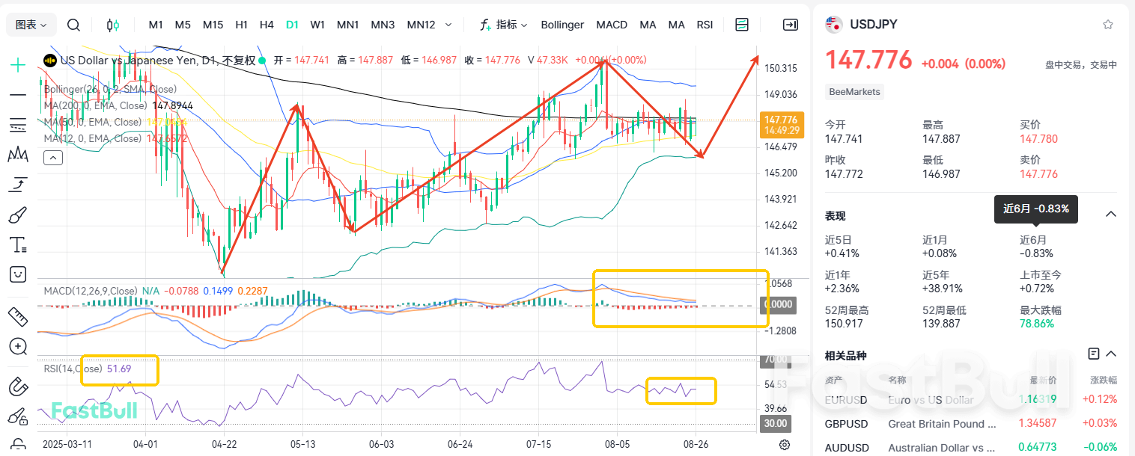Switch to the W1 weekly timeframe

pyautogui.click(x=317, y=24)
